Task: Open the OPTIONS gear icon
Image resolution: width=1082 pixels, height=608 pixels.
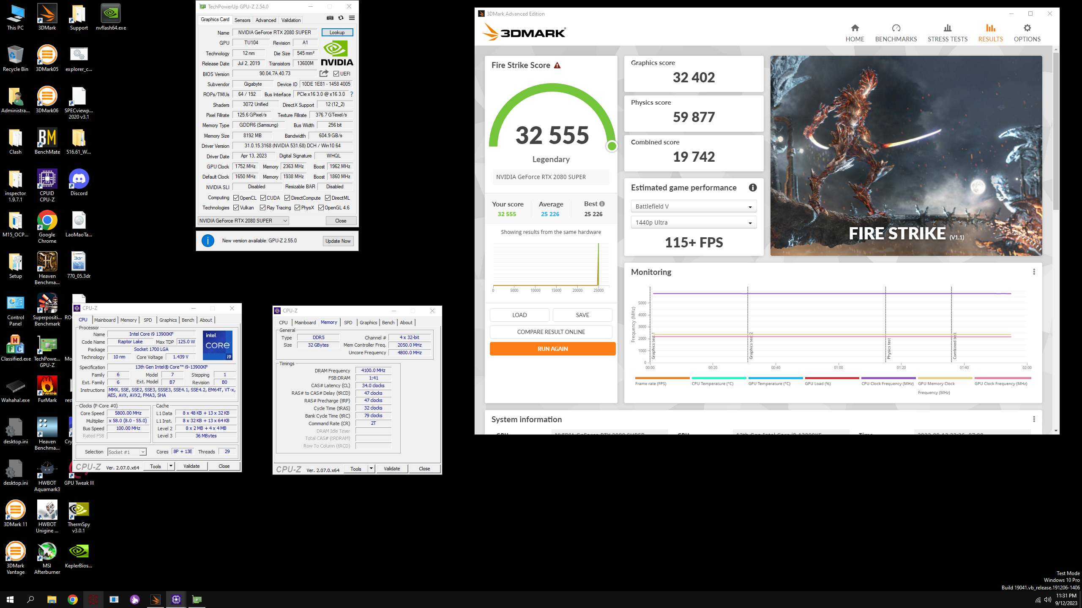Action: pyautogui.click(x=1027, y=28)
